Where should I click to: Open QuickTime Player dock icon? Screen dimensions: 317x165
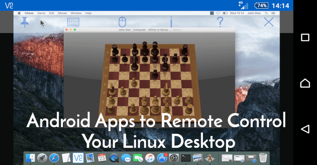click(x=114, y=158)
